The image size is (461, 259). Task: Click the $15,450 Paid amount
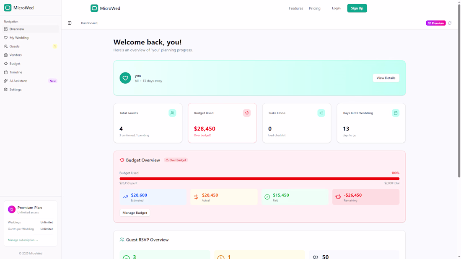281,195
